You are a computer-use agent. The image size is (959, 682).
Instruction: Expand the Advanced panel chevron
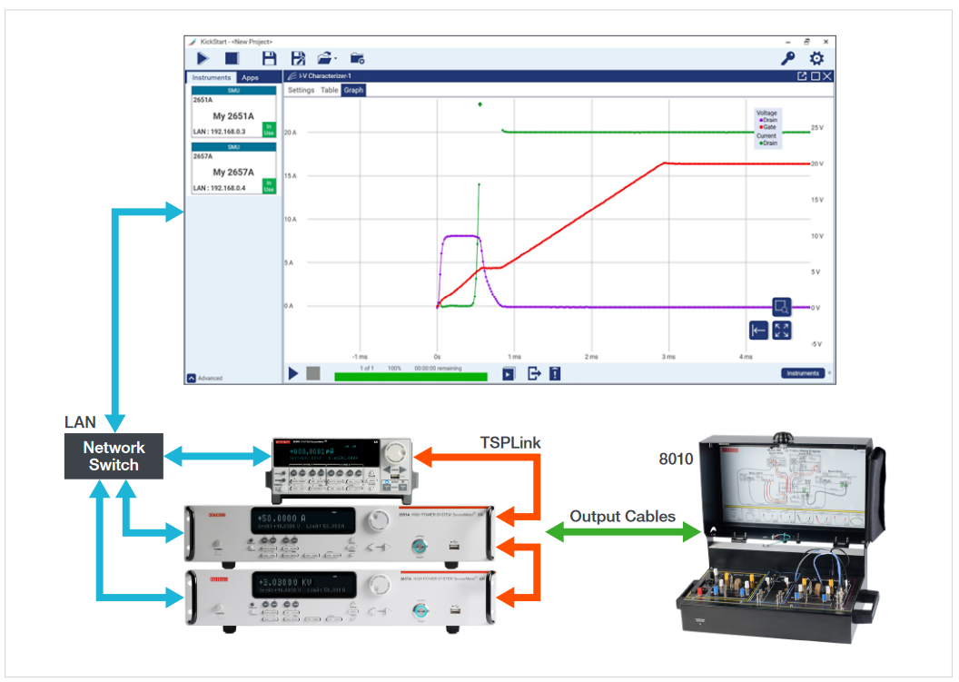pyautogui.click(x=192, y=378)
